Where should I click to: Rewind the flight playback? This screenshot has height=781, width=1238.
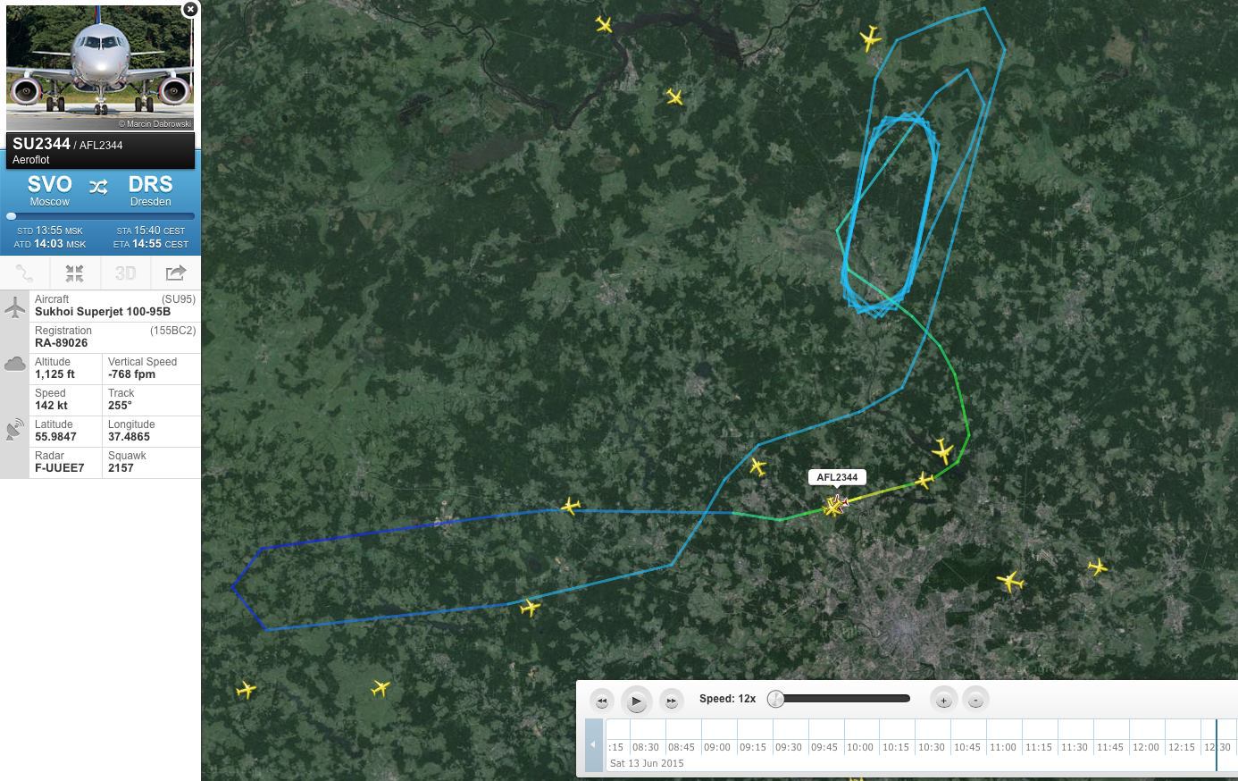602,701
